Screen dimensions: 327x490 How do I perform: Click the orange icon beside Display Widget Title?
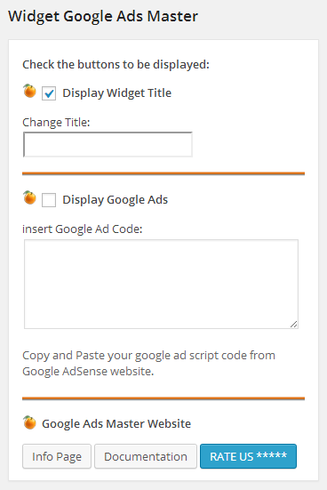click(x=29, y=91)
